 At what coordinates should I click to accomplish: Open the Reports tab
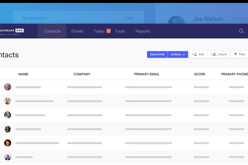coord(143,31)
